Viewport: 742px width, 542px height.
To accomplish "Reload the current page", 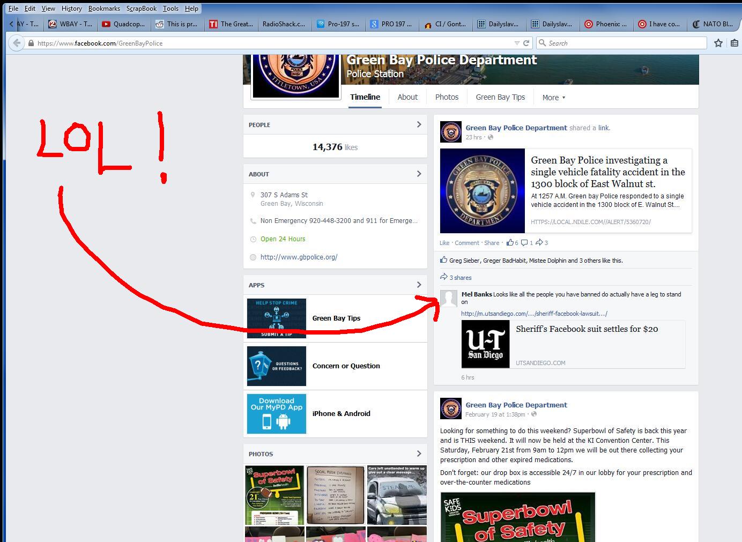I will (x=526, y=43).
